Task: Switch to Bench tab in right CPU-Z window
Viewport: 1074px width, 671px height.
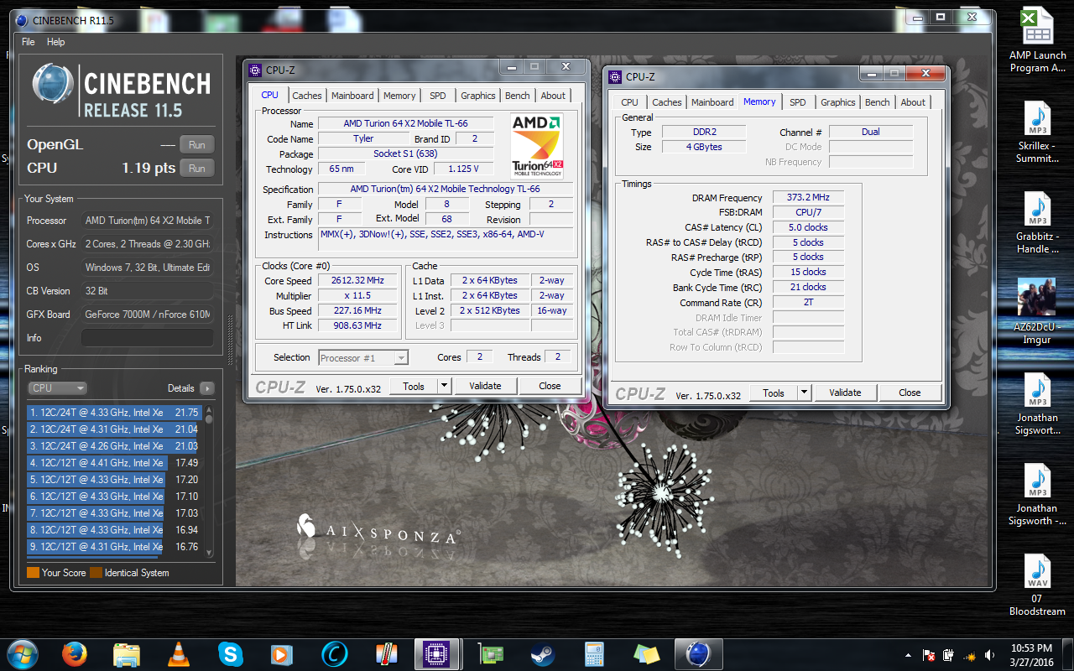Action: [x=878, y=102]
